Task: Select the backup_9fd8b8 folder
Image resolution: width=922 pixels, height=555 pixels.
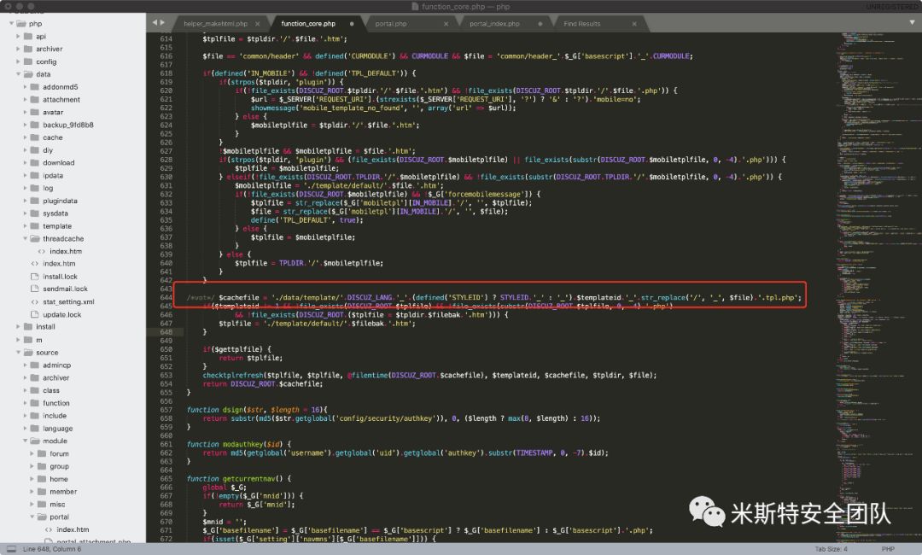Action: coord(67,126)
